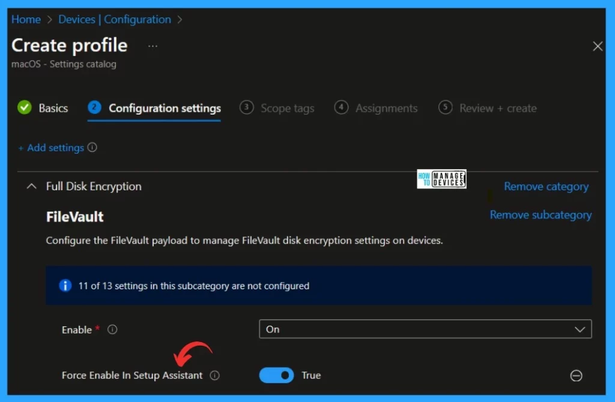Open the ellipsis menu beside Create profile
Screen dimensions: 615x402
(153, 46)
